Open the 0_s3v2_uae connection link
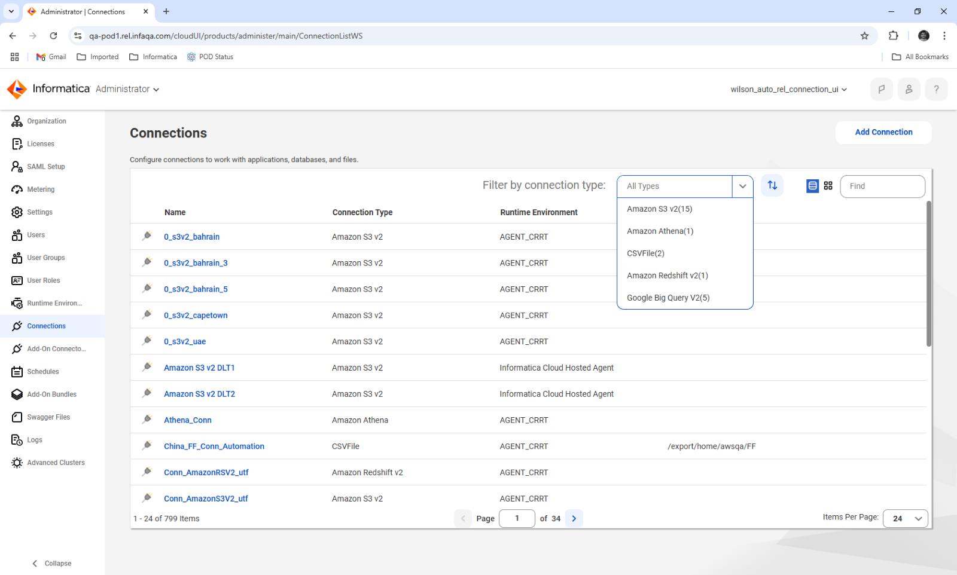This screenshot has width=957, height=575. click(x=185, y=341)
